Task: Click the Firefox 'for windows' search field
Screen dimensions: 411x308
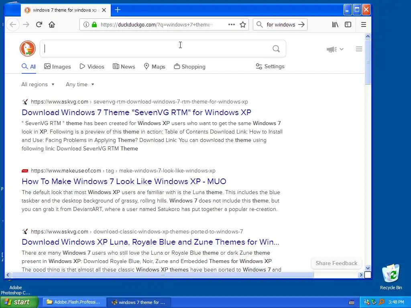Action: pyautogui.click(x=281, y=24)
